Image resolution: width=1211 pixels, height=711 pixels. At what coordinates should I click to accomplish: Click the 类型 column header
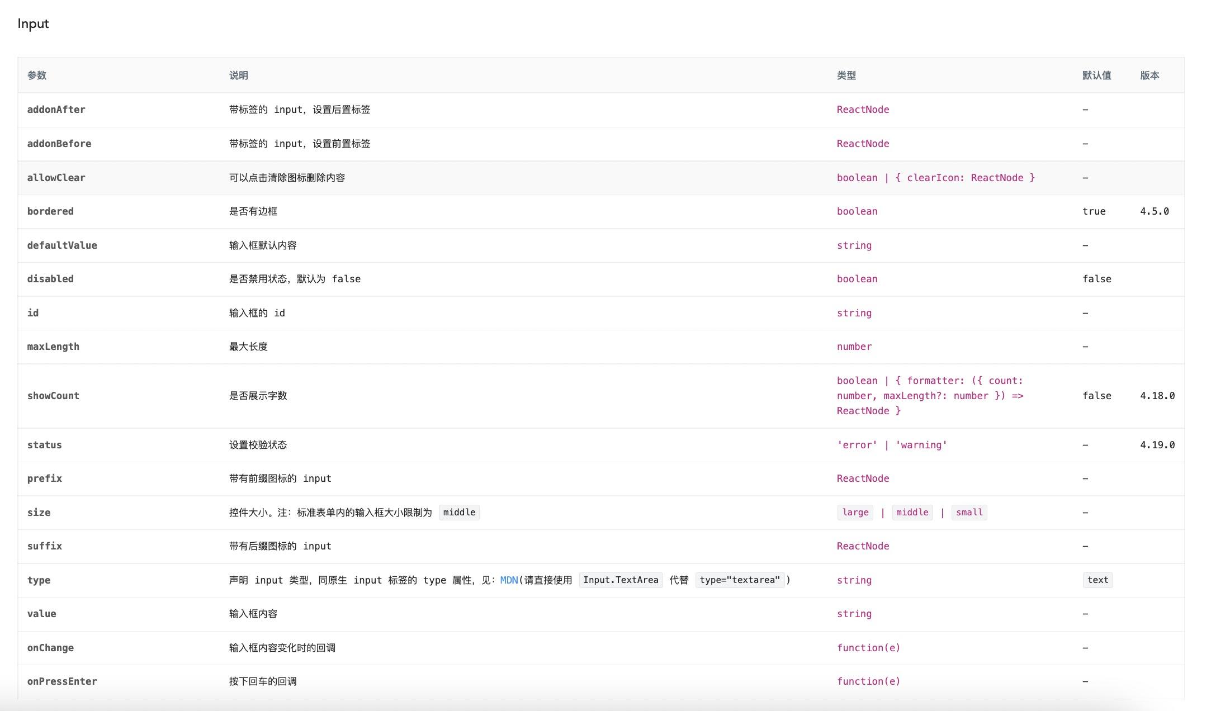pos(846,75)
